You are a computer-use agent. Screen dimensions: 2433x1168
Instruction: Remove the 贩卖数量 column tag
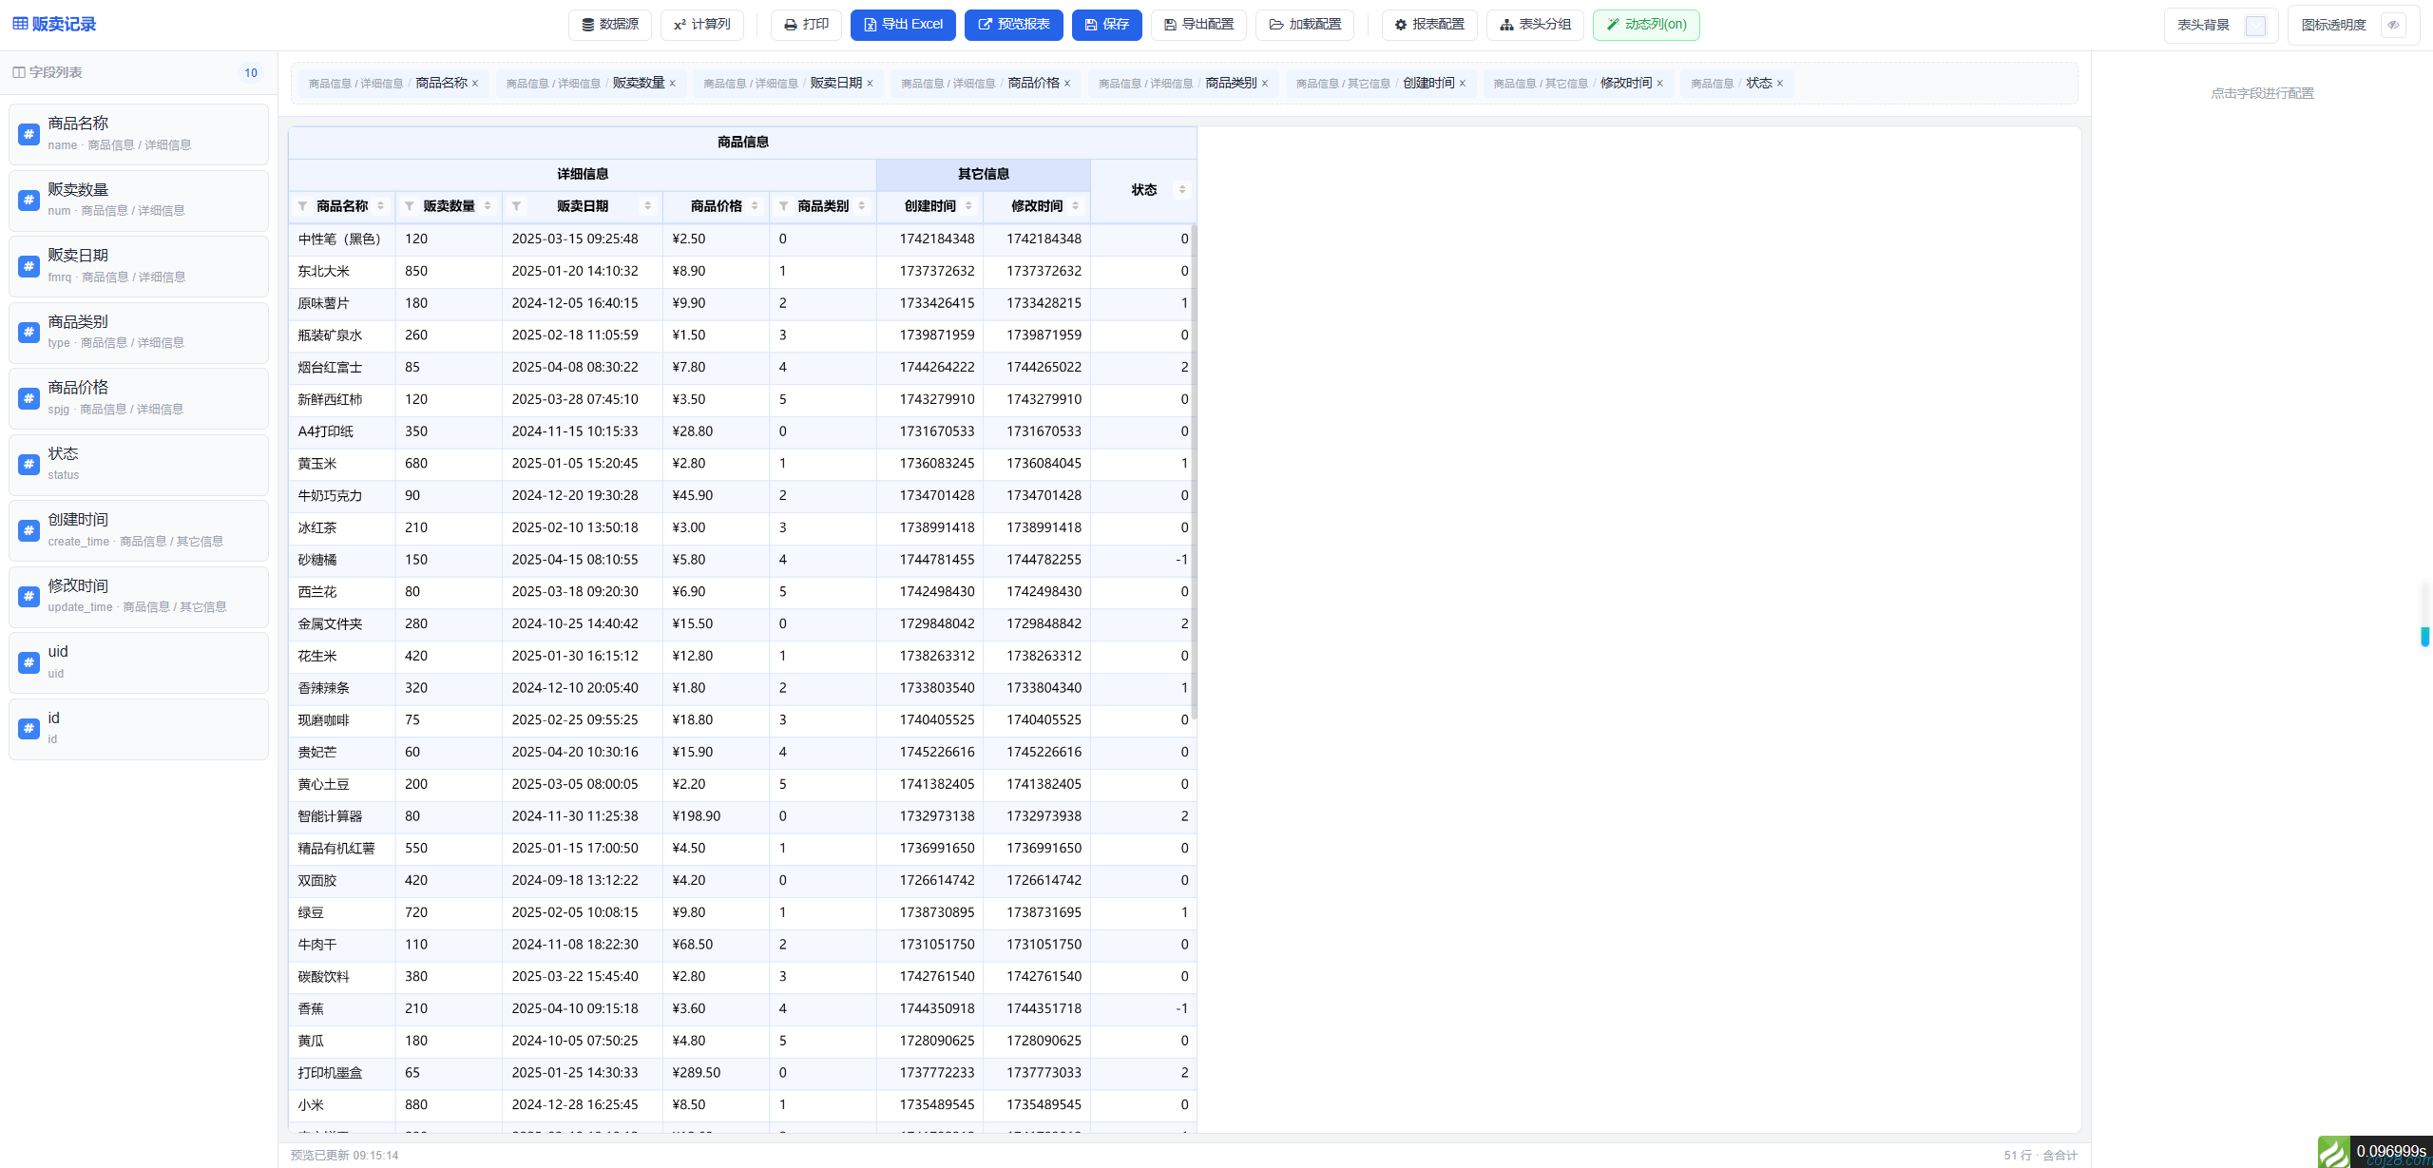click(x=672, y=84)
